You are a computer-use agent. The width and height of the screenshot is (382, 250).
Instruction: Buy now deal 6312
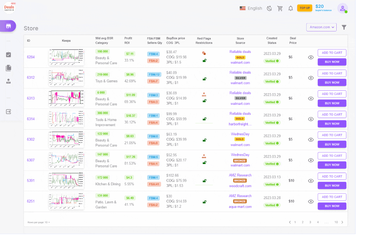click(332, 83)
